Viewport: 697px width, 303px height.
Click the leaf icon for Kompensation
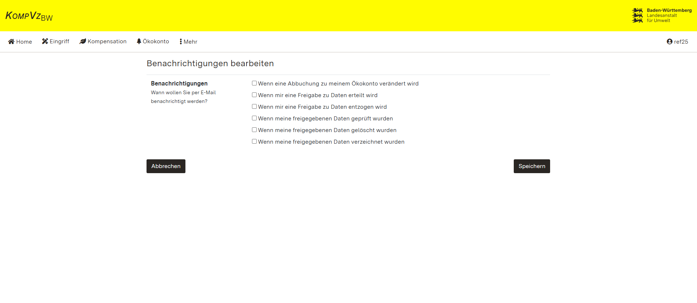pyautogui.click(x=83, y=41)
